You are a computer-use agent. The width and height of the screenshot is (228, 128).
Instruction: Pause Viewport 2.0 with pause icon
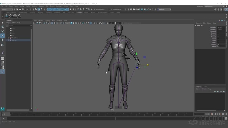[150, 9]
